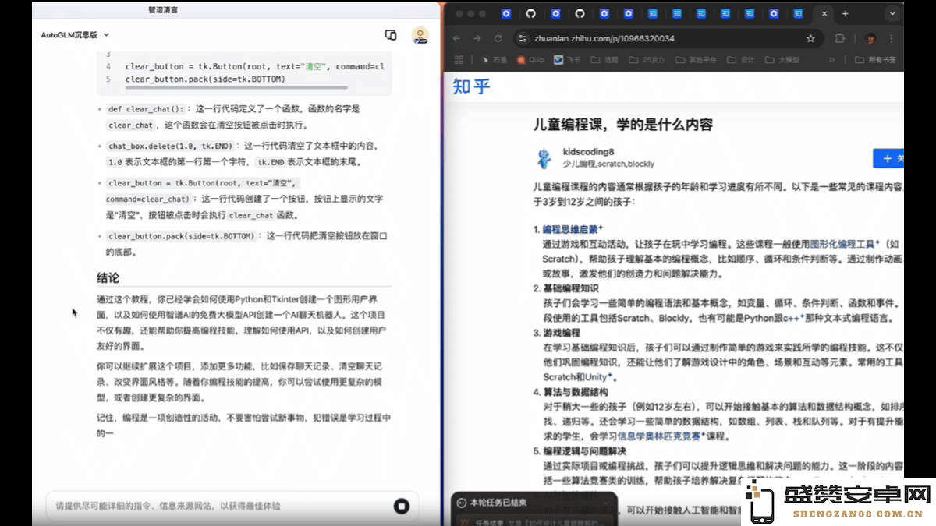Expand the 25发力 bookmark folder
This screenshot has width=936, height=526.
tap(647, 60)
